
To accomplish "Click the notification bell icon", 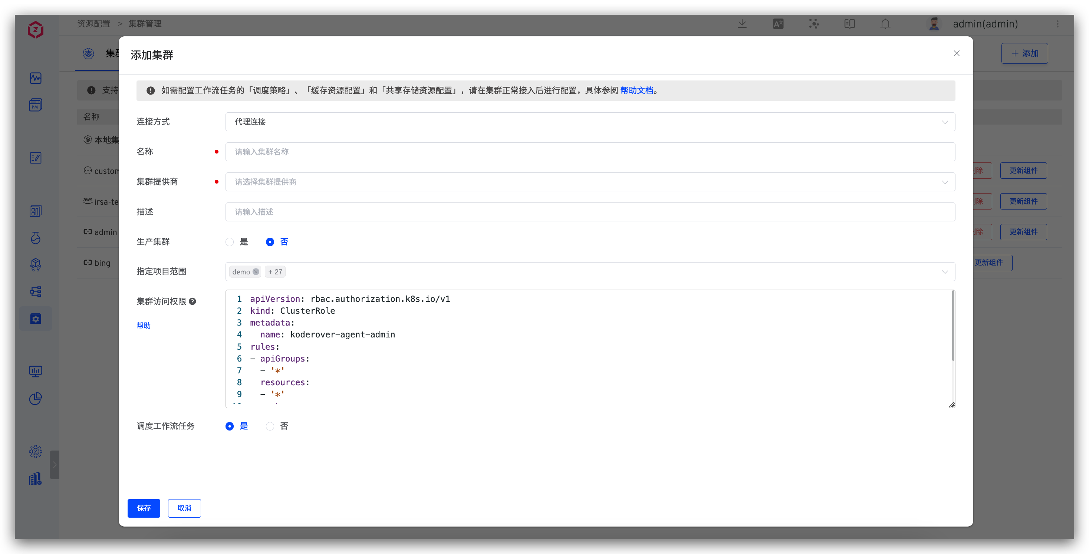I will click(885, 24).
